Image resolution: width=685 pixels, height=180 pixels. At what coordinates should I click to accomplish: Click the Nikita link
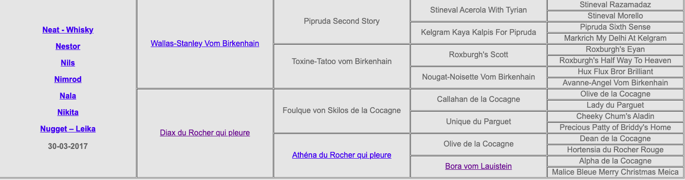(68, 113)
